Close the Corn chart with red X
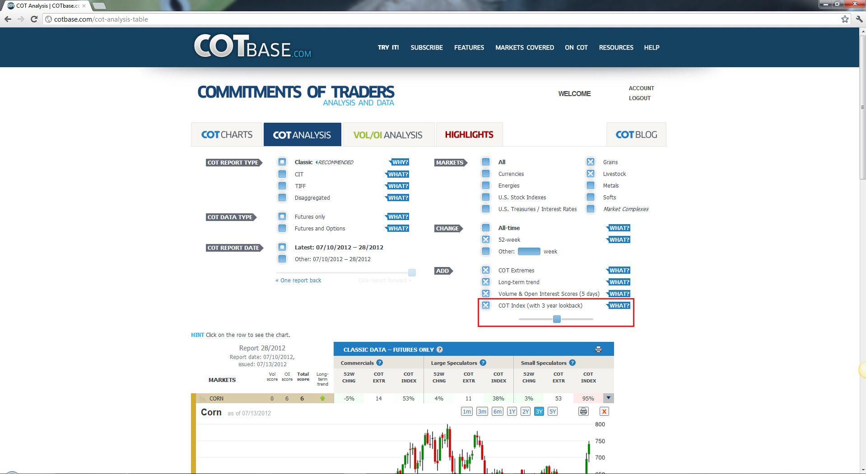Screen dimensions: 866x474 coord(604,411)
